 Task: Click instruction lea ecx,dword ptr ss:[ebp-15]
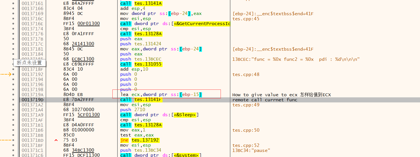(161, 95)
